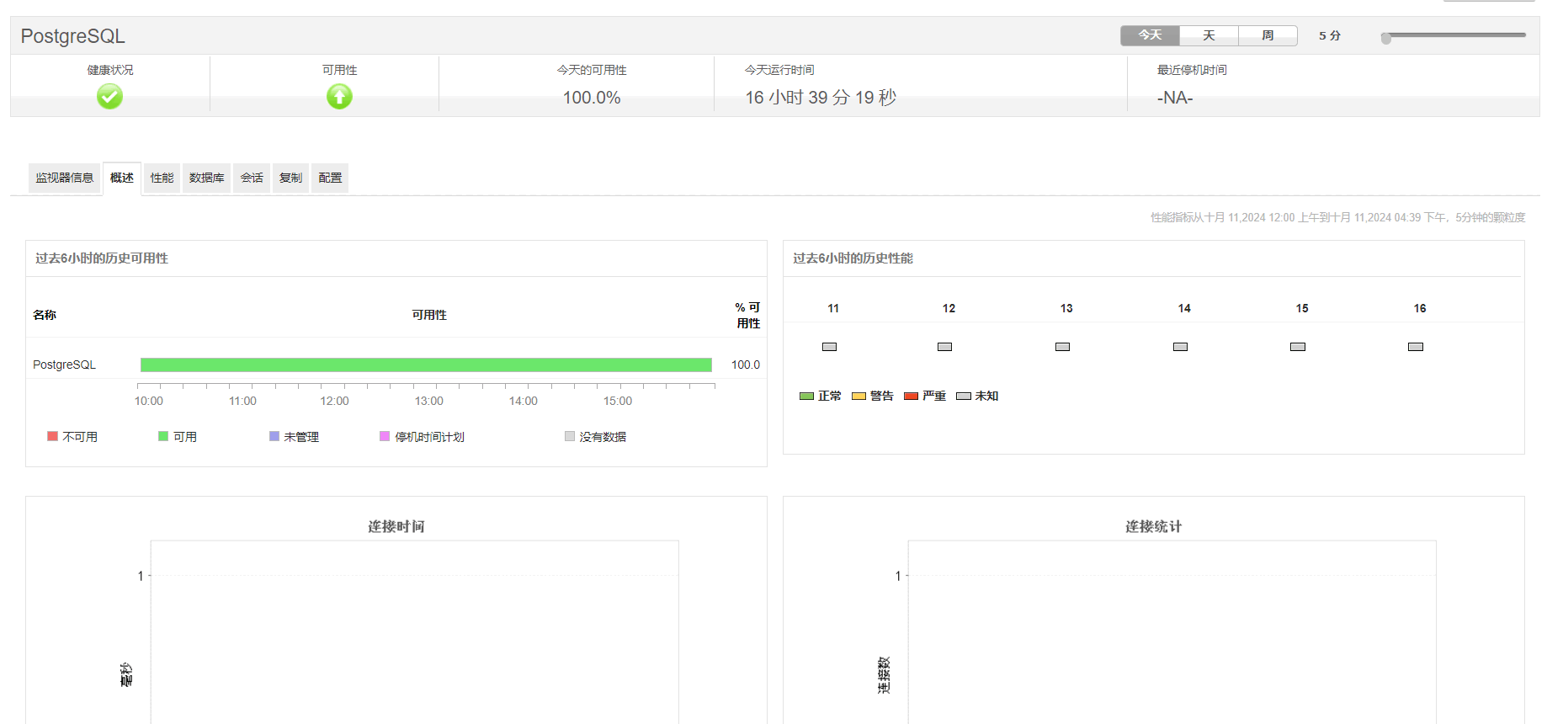Screen dimensions: 1547x724
Task: Switch time range to 周
Action: tap(1268, 35)
